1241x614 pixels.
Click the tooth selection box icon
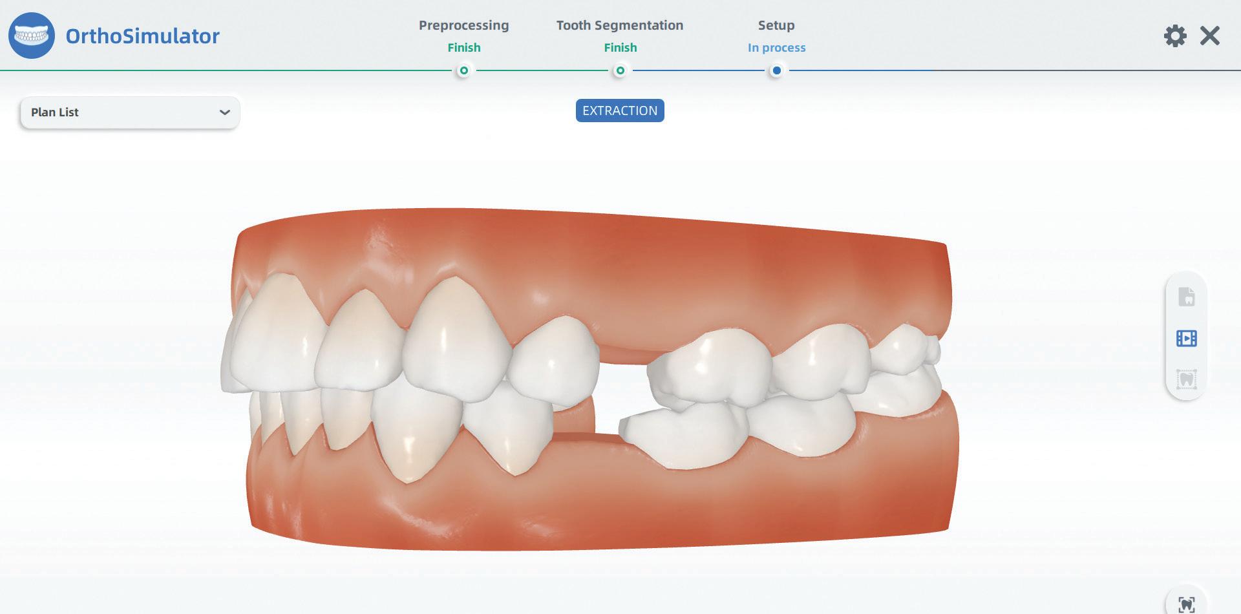point(1186,379)
